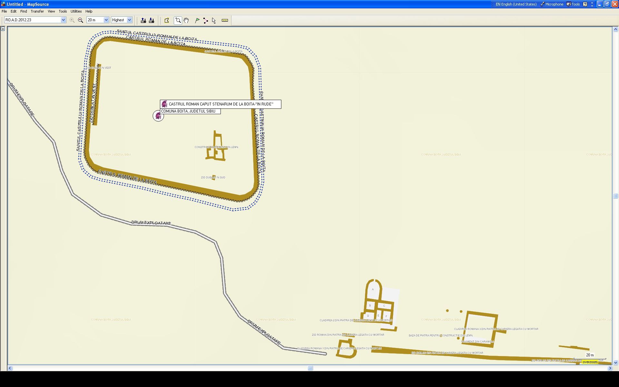619x387 pixels.
Task: Click the zoom out magnifier icon
Action: click(x=81, y=20)
